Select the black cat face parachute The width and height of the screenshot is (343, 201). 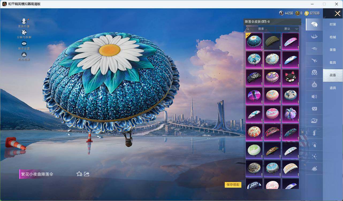point(291,78)
